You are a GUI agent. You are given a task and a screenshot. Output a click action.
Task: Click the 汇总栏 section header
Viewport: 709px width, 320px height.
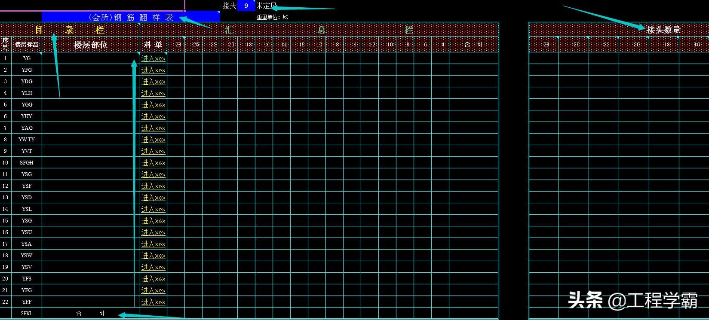point(319,30)
